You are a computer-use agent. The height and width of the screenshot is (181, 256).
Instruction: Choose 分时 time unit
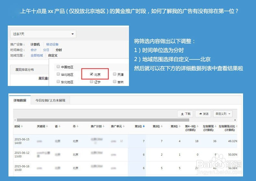[59, 50]
